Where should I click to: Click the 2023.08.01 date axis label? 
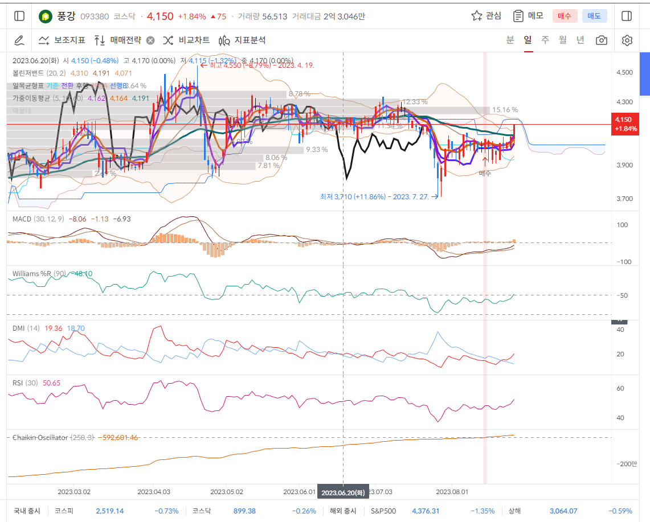452,492
